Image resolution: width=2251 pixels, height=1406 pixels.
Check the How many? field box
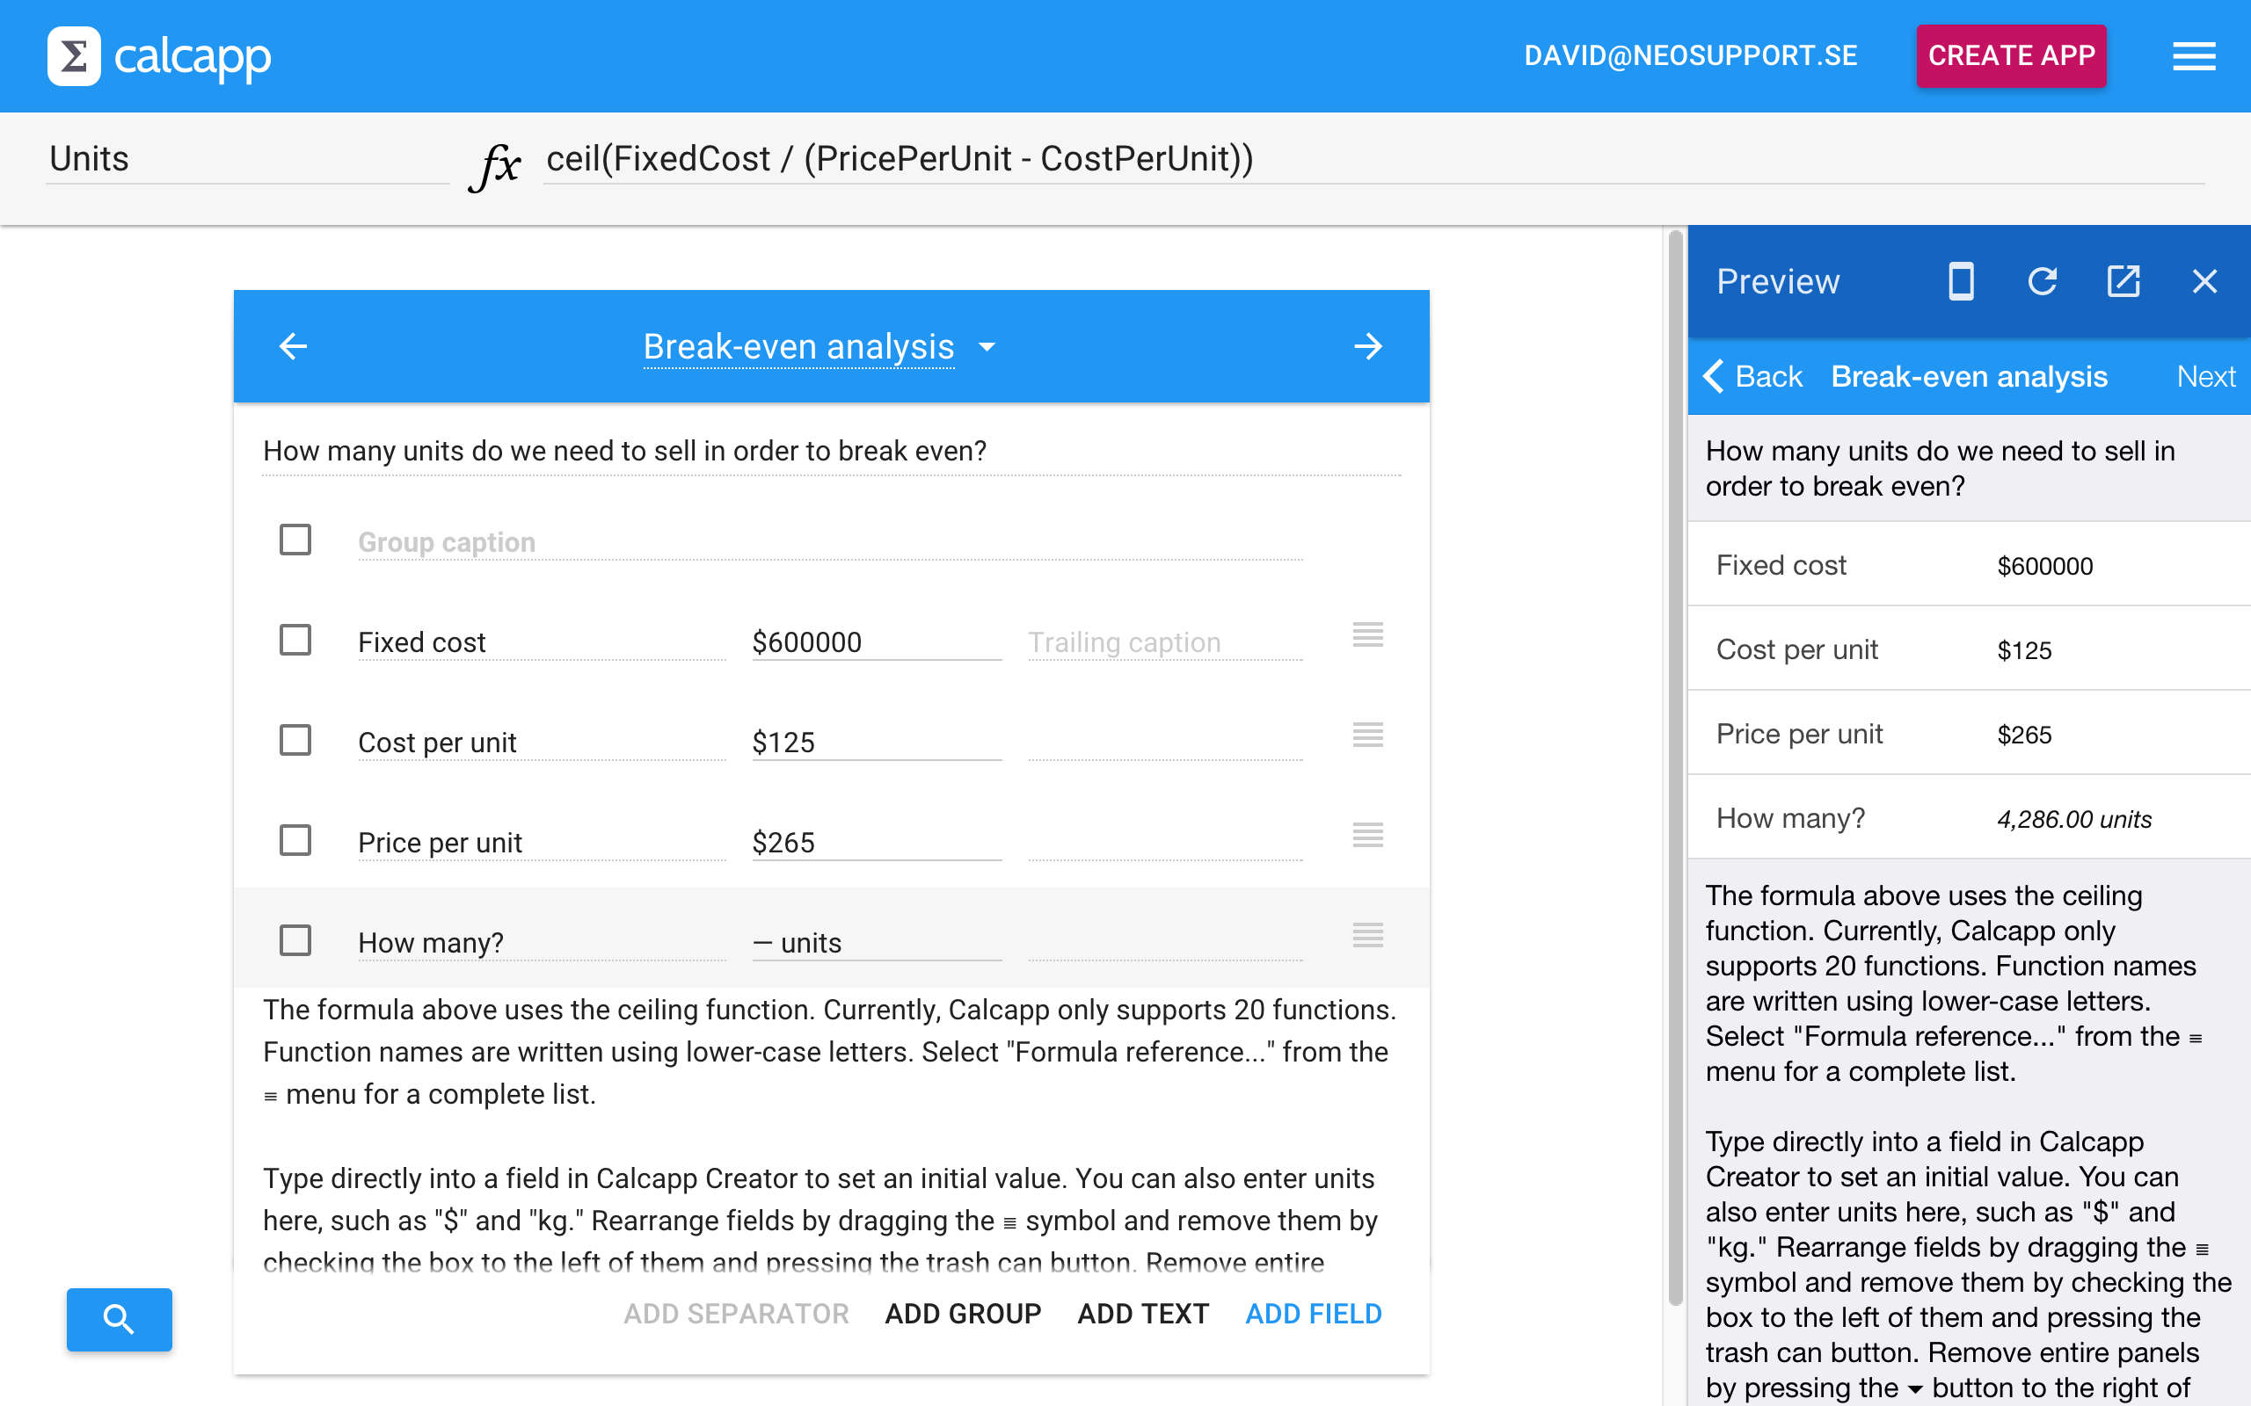[295, 940]
